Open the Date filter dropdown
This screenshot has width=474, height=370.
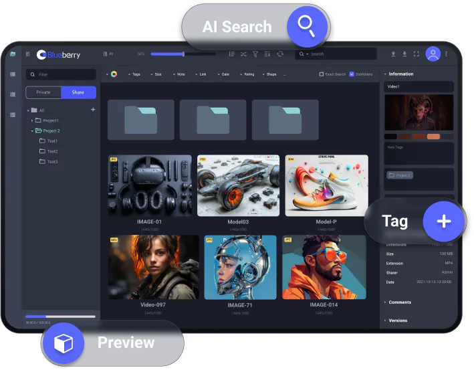[x=223, y=74]
